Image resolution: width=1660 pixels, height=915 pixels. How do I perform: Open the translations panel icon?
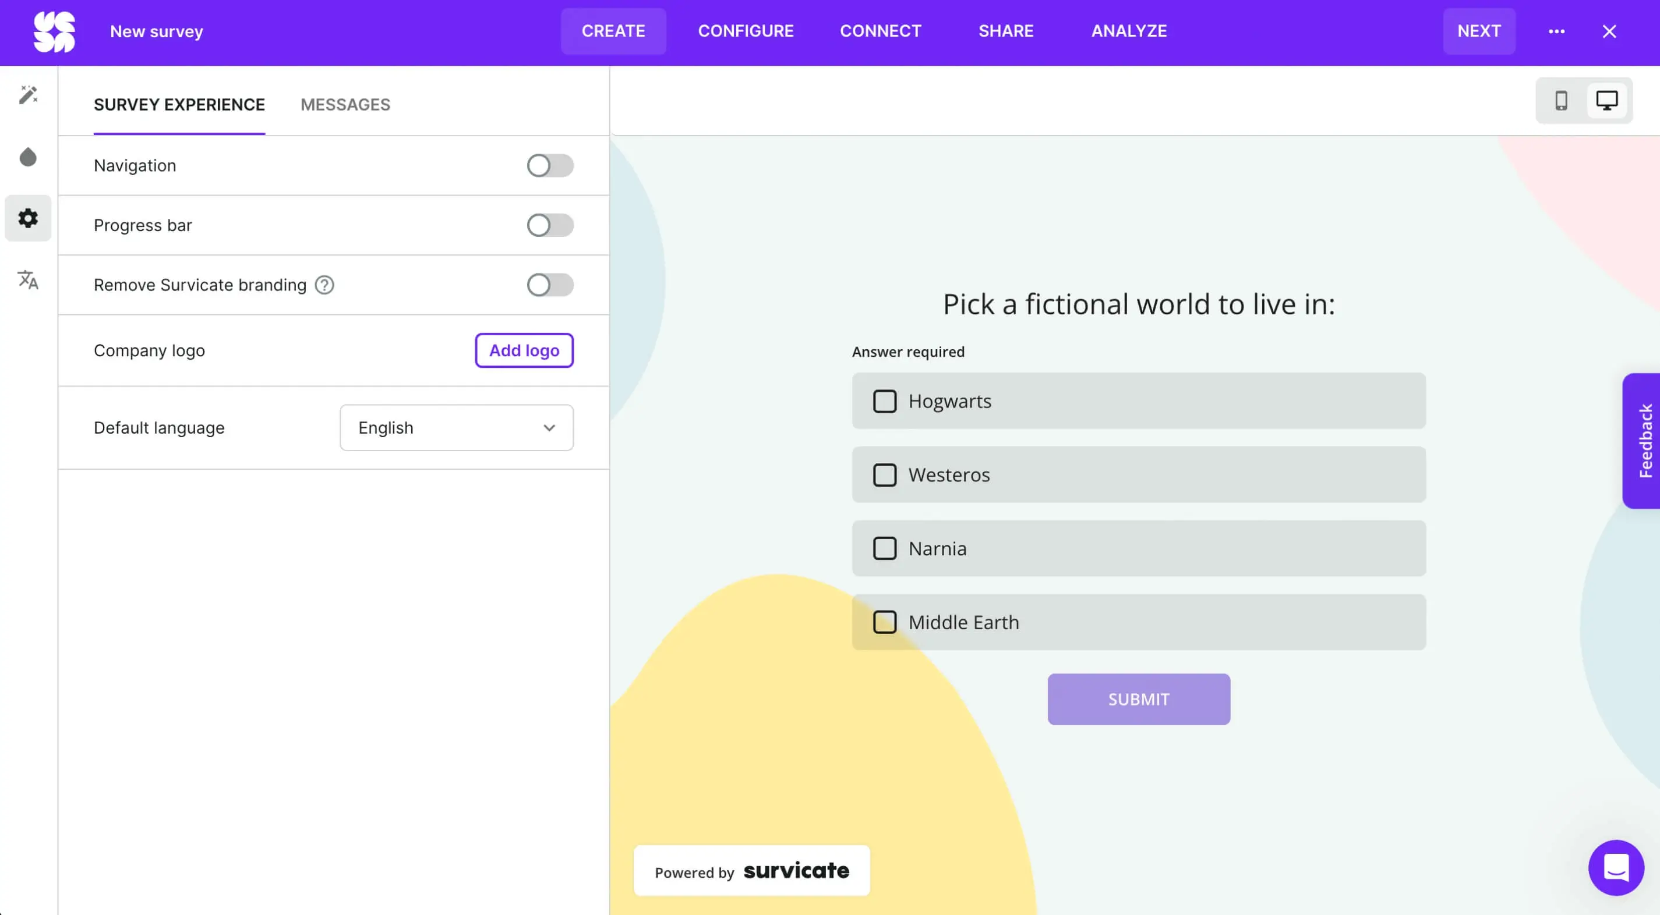[28, 279]
